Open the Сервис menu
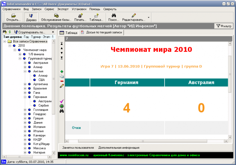 [49, 9]
